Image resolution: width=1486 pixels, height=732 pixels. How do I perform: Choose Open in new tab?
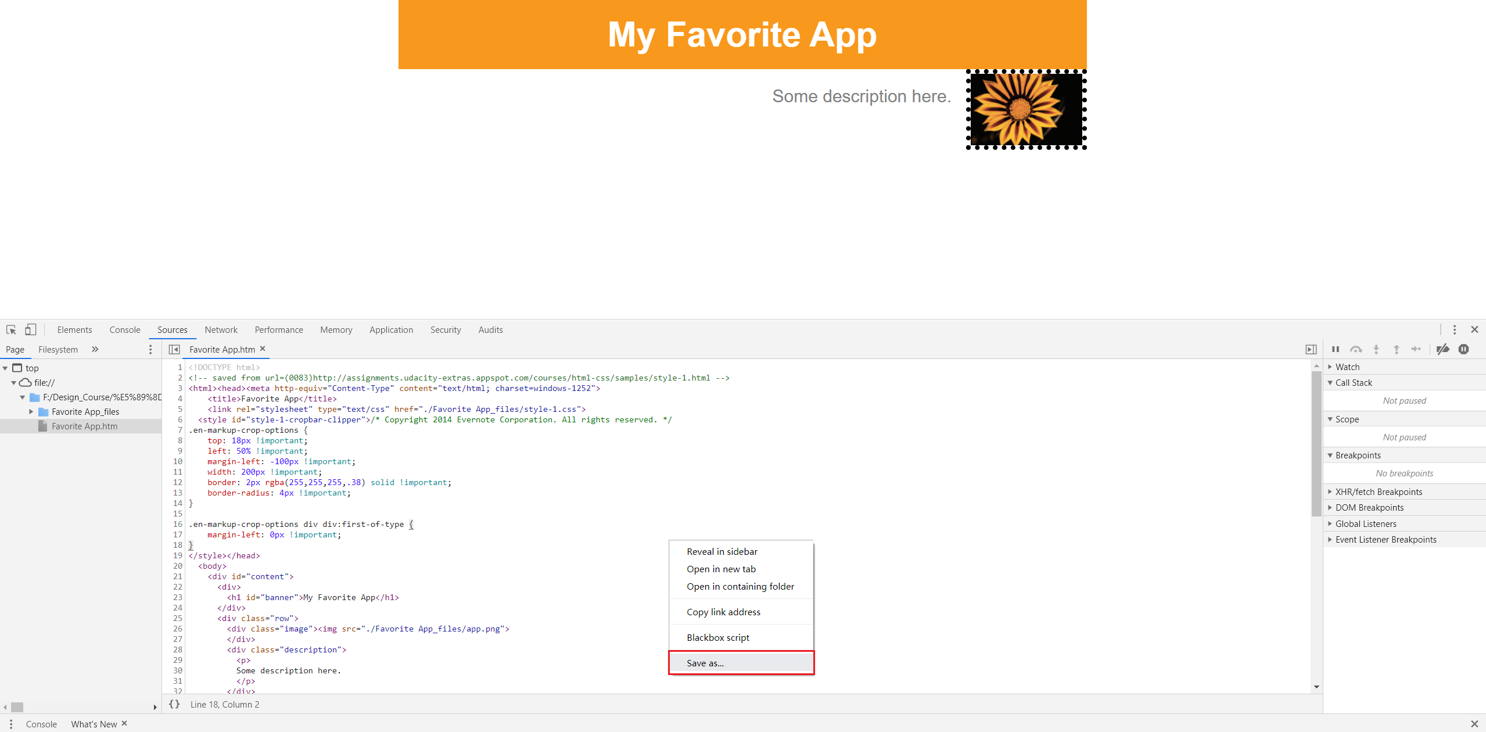[741, 569]
